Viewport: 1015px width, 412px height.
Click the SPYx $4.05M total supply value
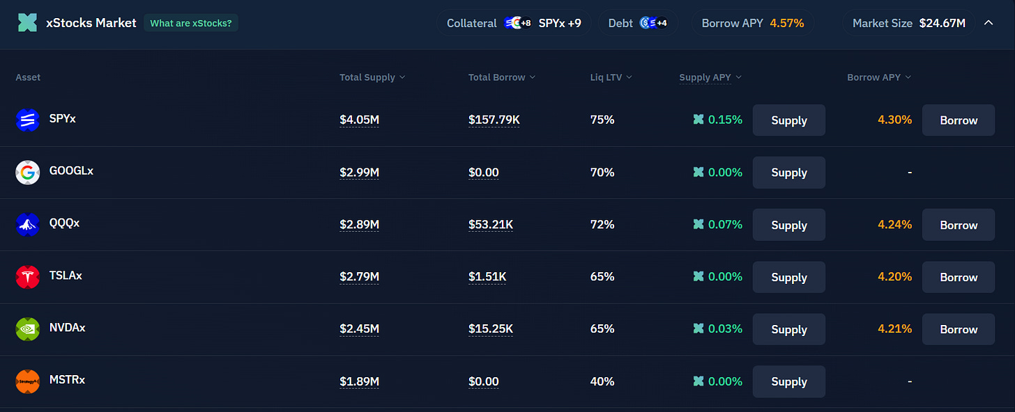point(360,120)
